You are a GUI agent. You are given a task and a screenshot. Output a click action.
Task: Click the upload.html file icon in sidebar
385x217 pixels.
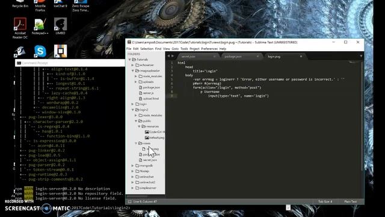click(x=140, y=98)
